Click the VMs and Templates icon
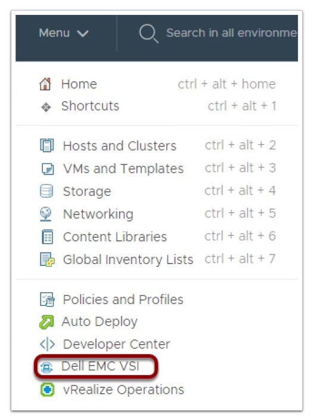314x420 pixels. pos(48,168)
